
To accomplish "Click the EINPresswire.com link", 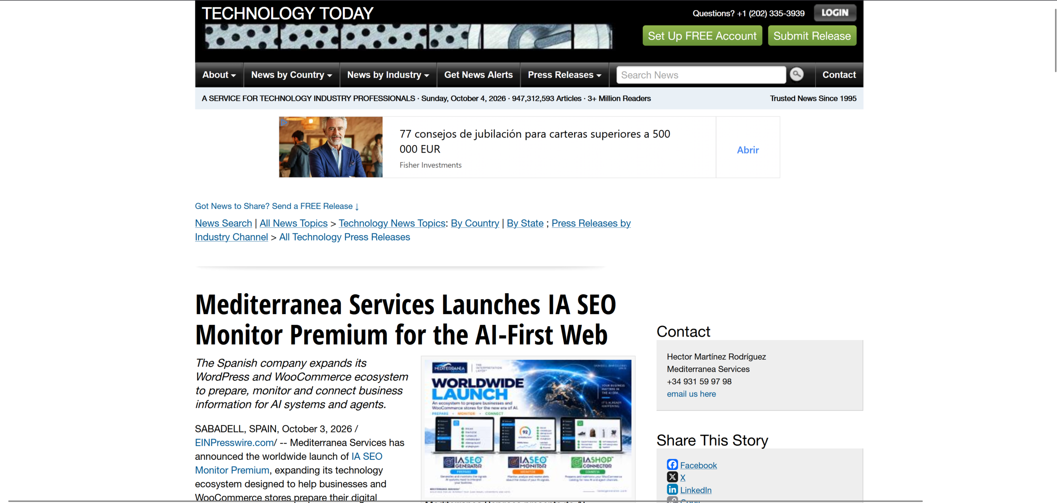I will pos(235,442).
